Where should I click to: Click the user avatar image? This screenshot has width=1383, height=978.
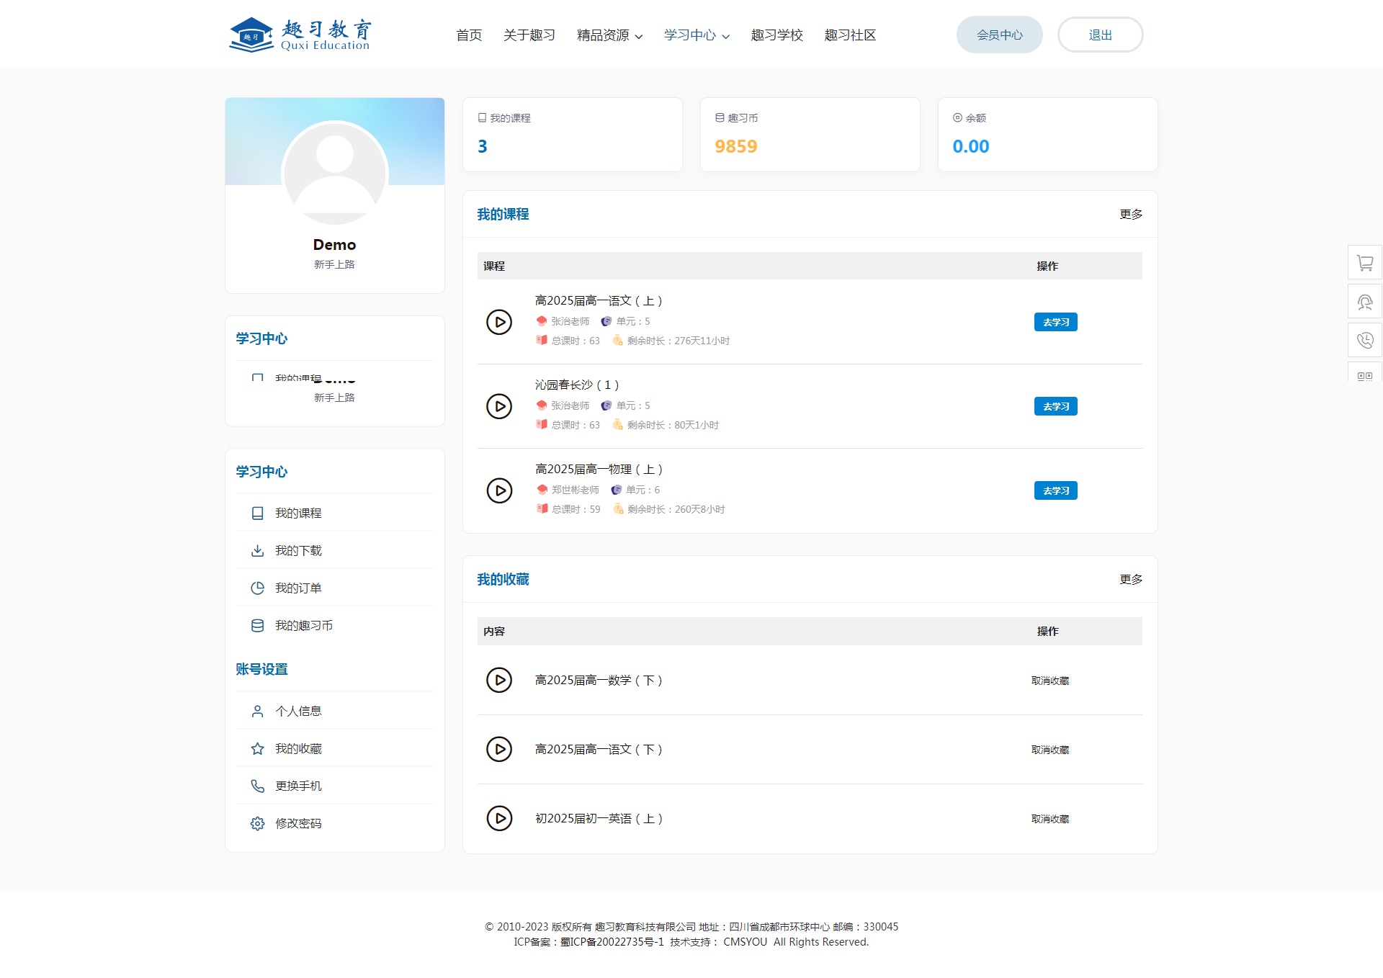tap(335, 174)
